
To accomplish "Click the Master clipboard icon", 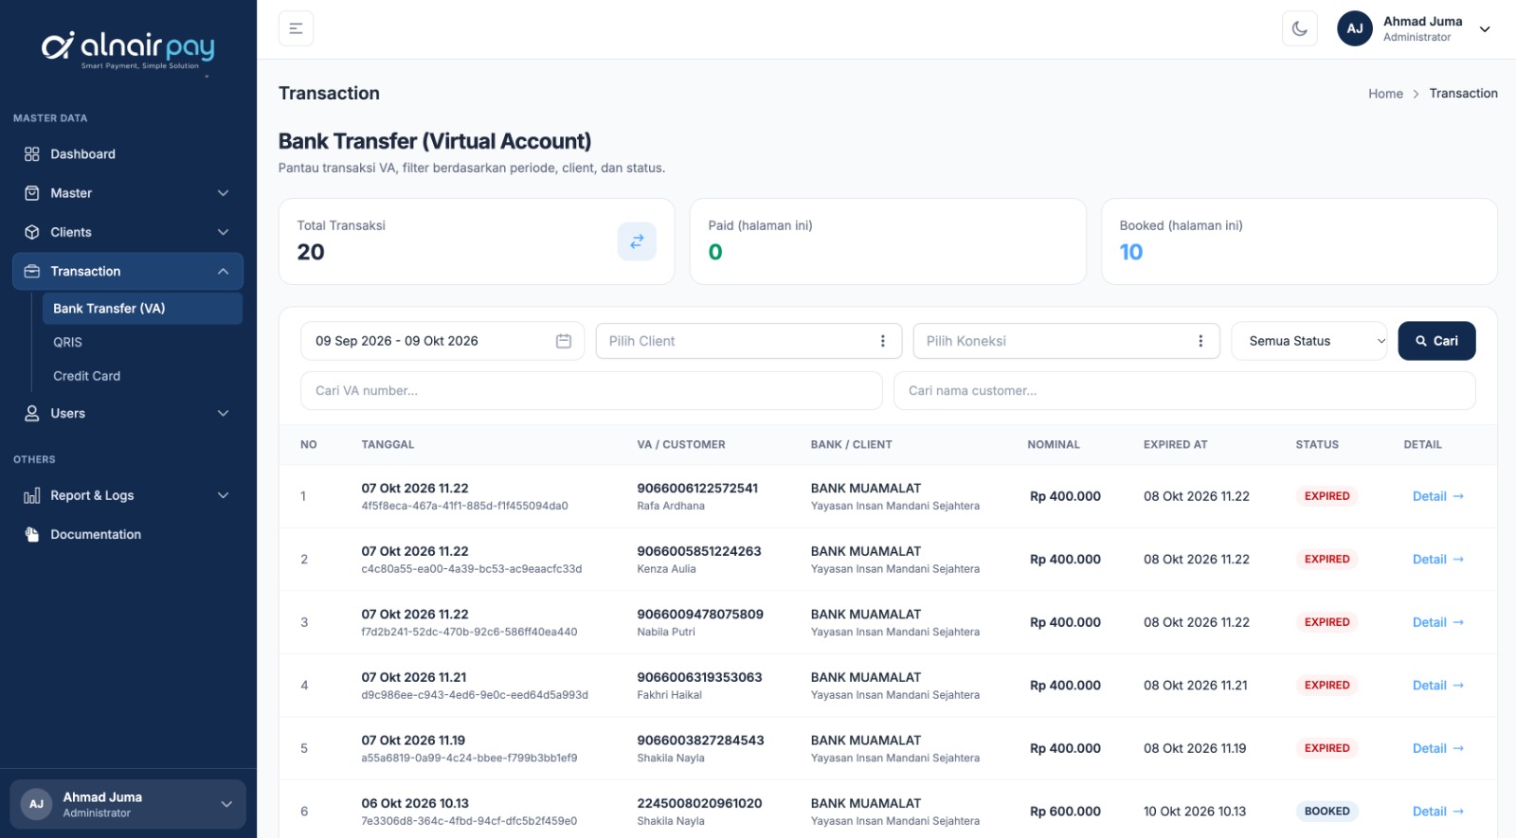I will (x=32, y=193).
